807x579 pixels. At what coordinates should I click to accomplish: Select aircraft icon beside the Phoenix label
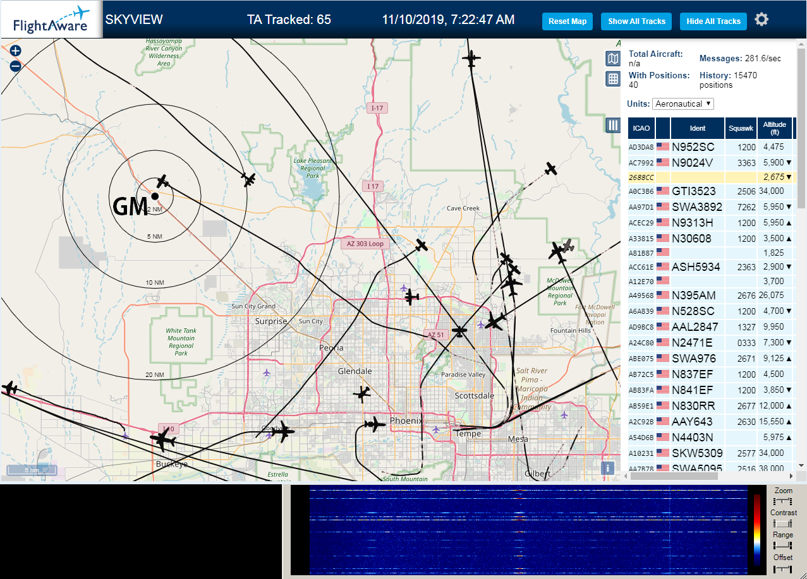click(x=375, y=424)
